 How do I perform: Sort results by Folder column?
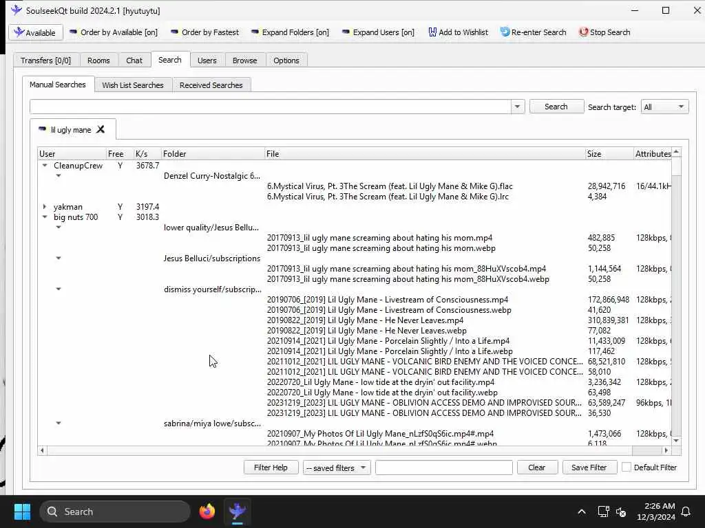click(213, 153)
